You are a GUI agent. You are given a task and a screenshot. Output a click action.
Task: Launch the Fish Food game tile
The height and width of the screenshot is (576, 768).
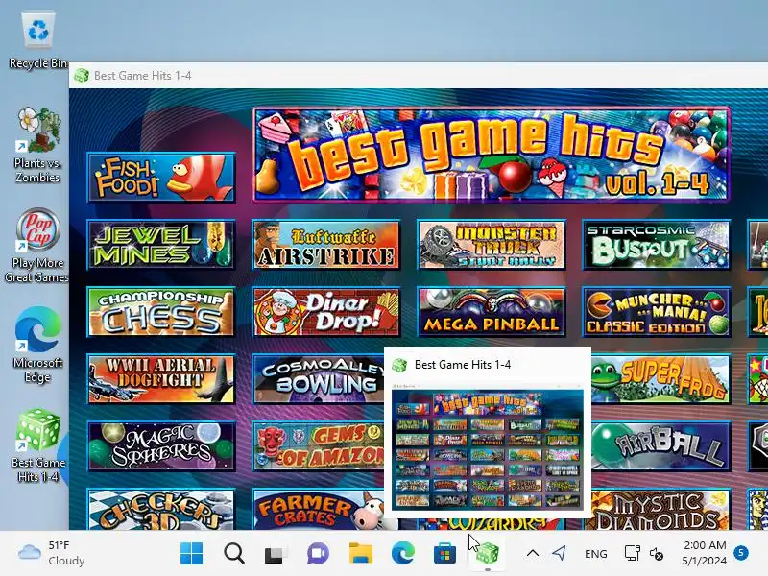[x=161, y=177]
